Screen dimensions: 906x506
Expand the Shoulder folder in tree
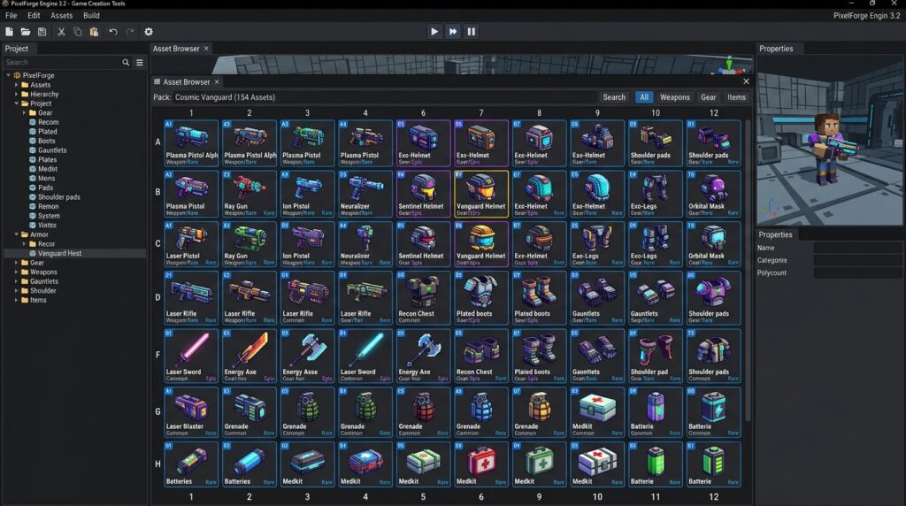(x=16, y=290)
